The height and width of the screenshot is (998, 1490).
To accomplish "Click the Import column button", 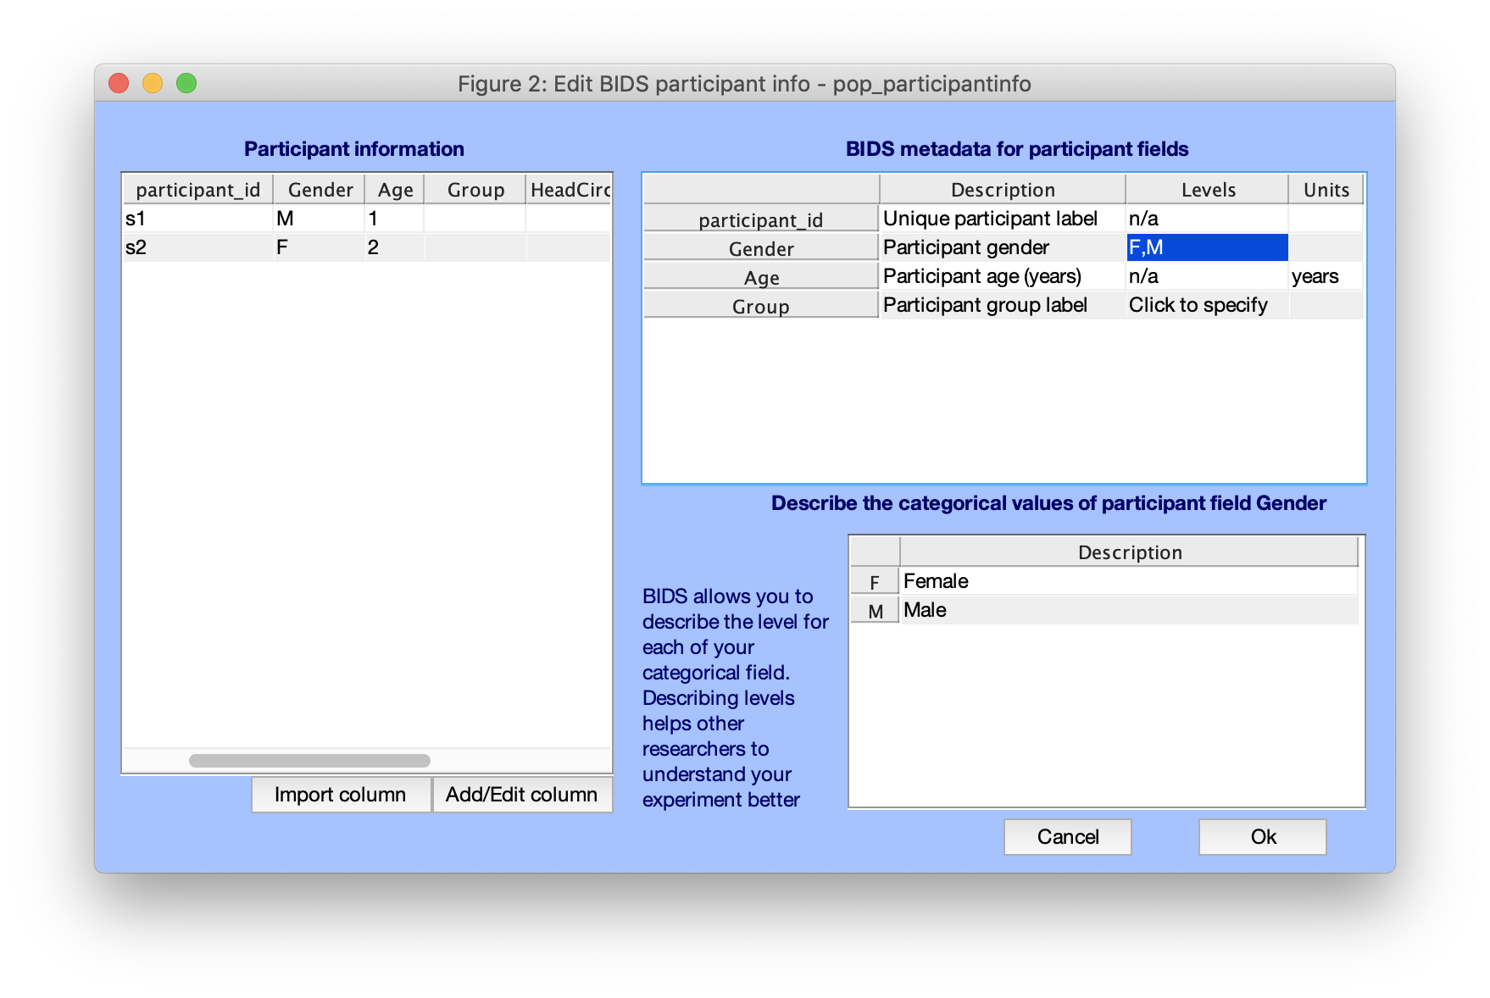I will coord(341,795).
